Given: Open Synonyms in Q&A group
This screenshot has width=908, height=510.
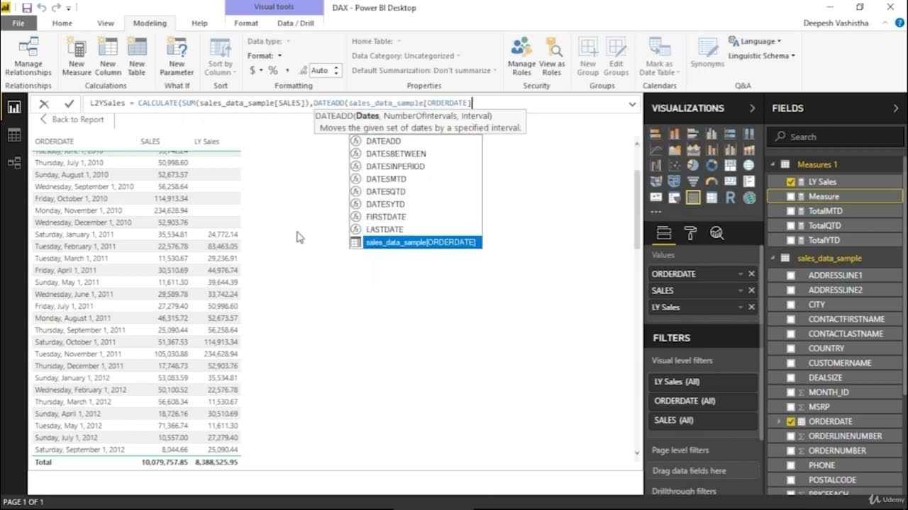Looking at the screenshot, I should pyautogui.click(x=707, y=53).
